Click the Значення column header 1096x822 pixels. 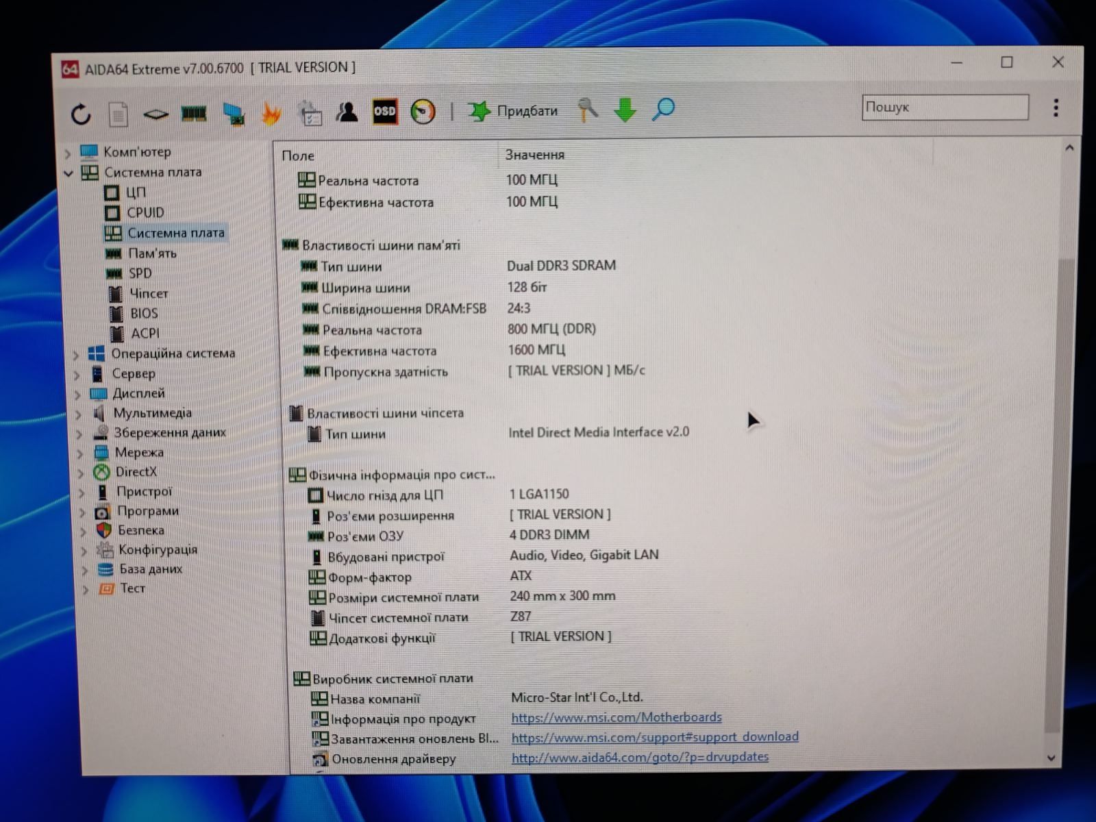click(x=535, y=155)
